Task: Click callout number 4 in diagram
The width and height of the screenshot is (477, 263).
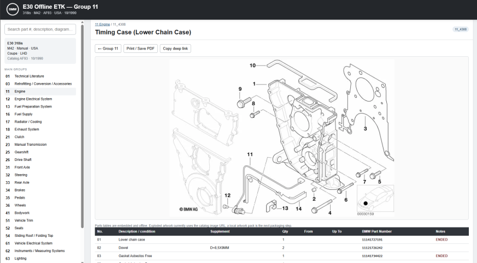Action: (330, 213)
